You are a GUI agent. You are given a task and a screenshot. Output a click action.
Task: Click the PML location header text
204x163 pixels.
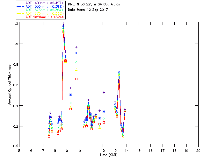click(x=95, y=4)
